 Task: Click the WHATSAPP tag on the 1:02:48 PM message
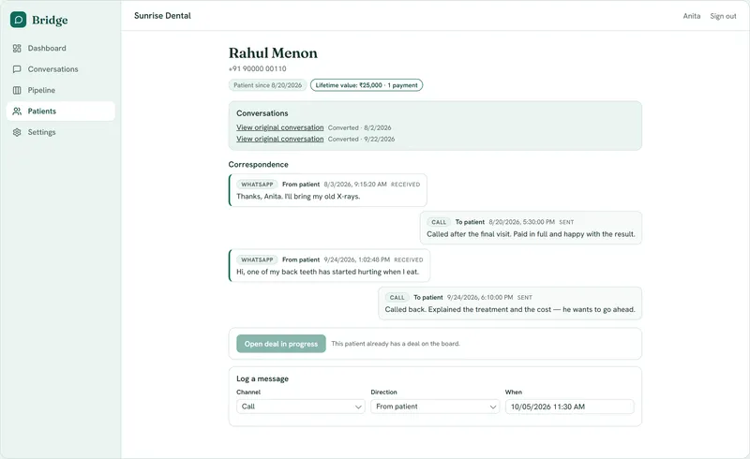tap(257, 260)
